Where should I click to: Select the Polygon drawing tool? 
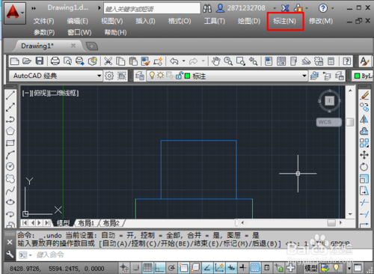tap(10, 131)
